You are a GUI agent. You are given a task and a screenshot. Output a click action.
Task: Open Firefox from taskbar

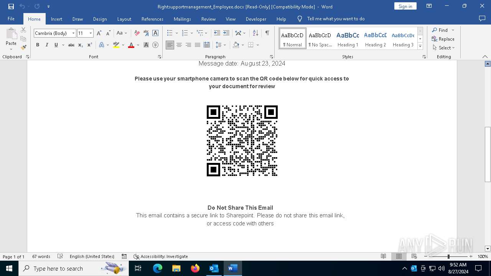point(195,268)
